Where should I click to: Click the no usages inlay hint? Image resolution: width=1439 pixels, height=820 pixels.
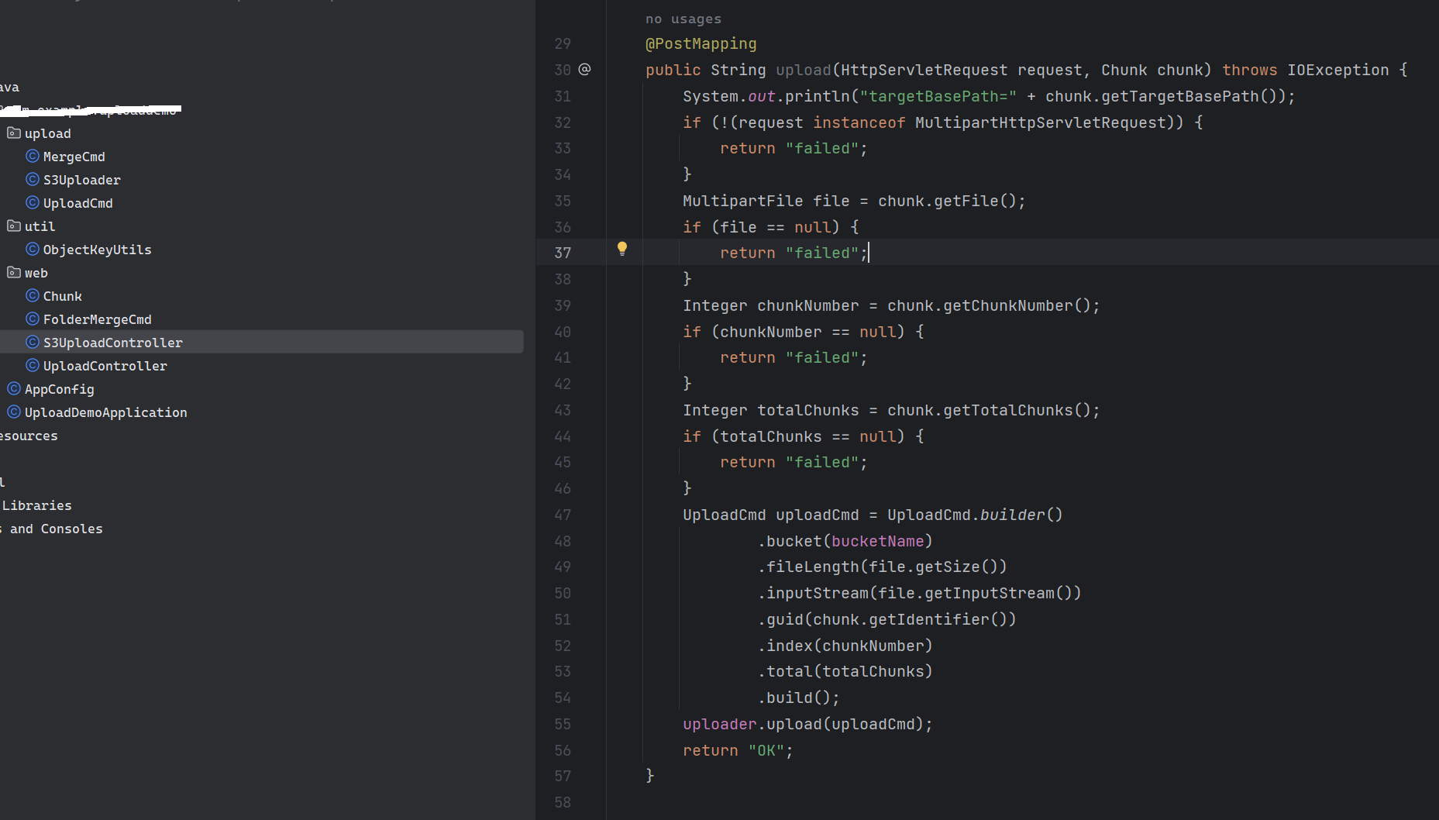pyautogui.click(x=683, y=19)
